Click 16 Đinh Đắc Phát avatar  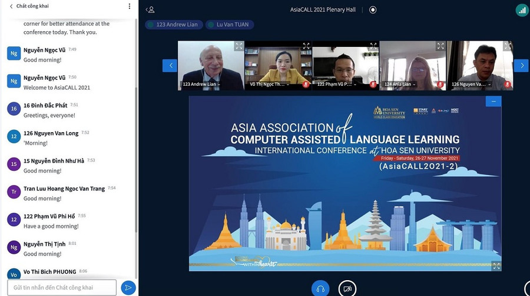tap(14, 109)
